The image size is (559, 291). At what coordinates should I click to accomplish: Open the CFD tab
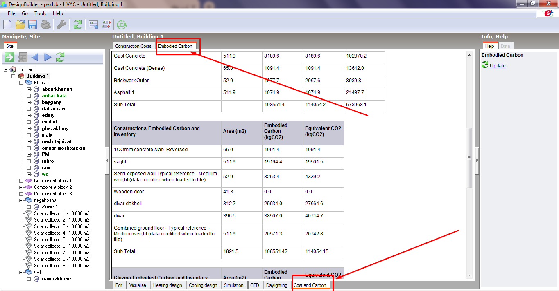click(x=255, y=285)
